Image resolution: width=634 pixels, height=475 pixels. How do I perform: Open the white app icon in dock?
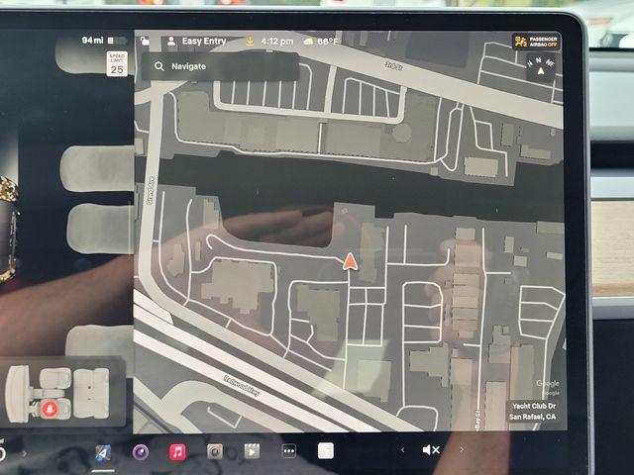point(325,451)
